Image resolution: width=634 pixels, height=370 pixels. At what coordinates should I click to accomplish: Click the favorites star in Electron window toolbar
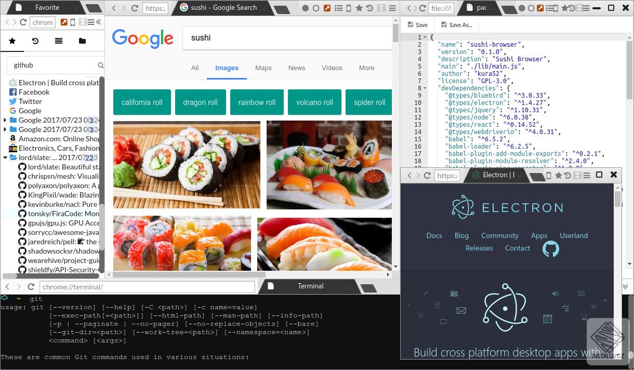pos(559,176)
